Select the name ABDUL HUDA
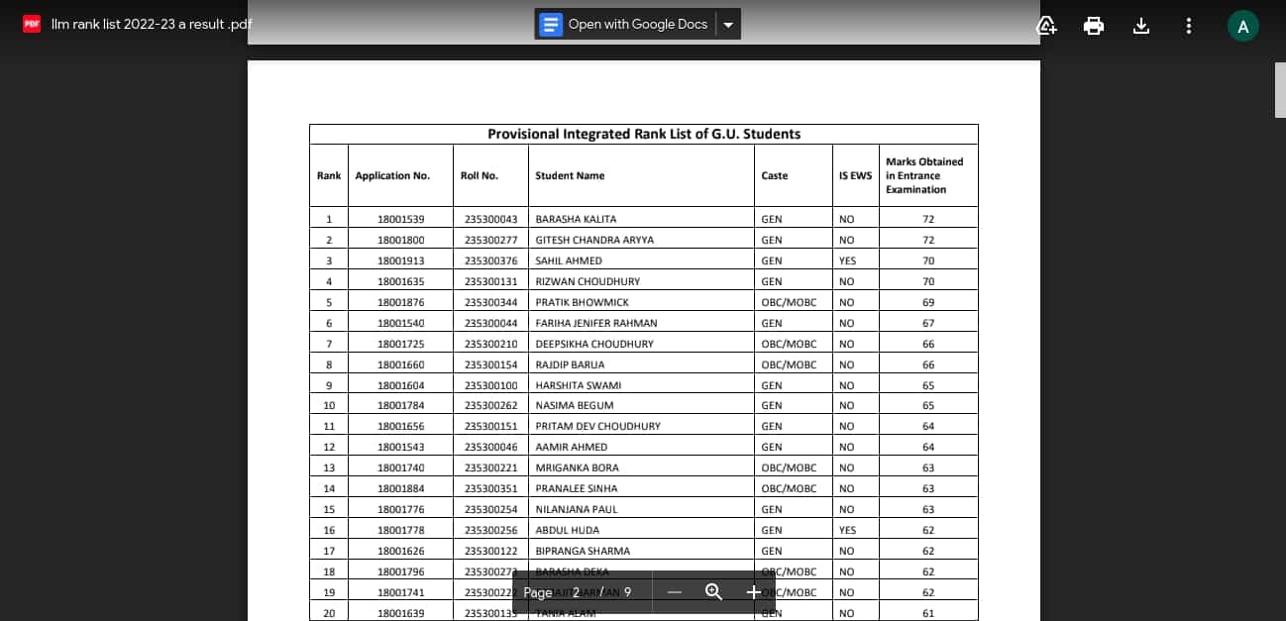 click(567, 530)
